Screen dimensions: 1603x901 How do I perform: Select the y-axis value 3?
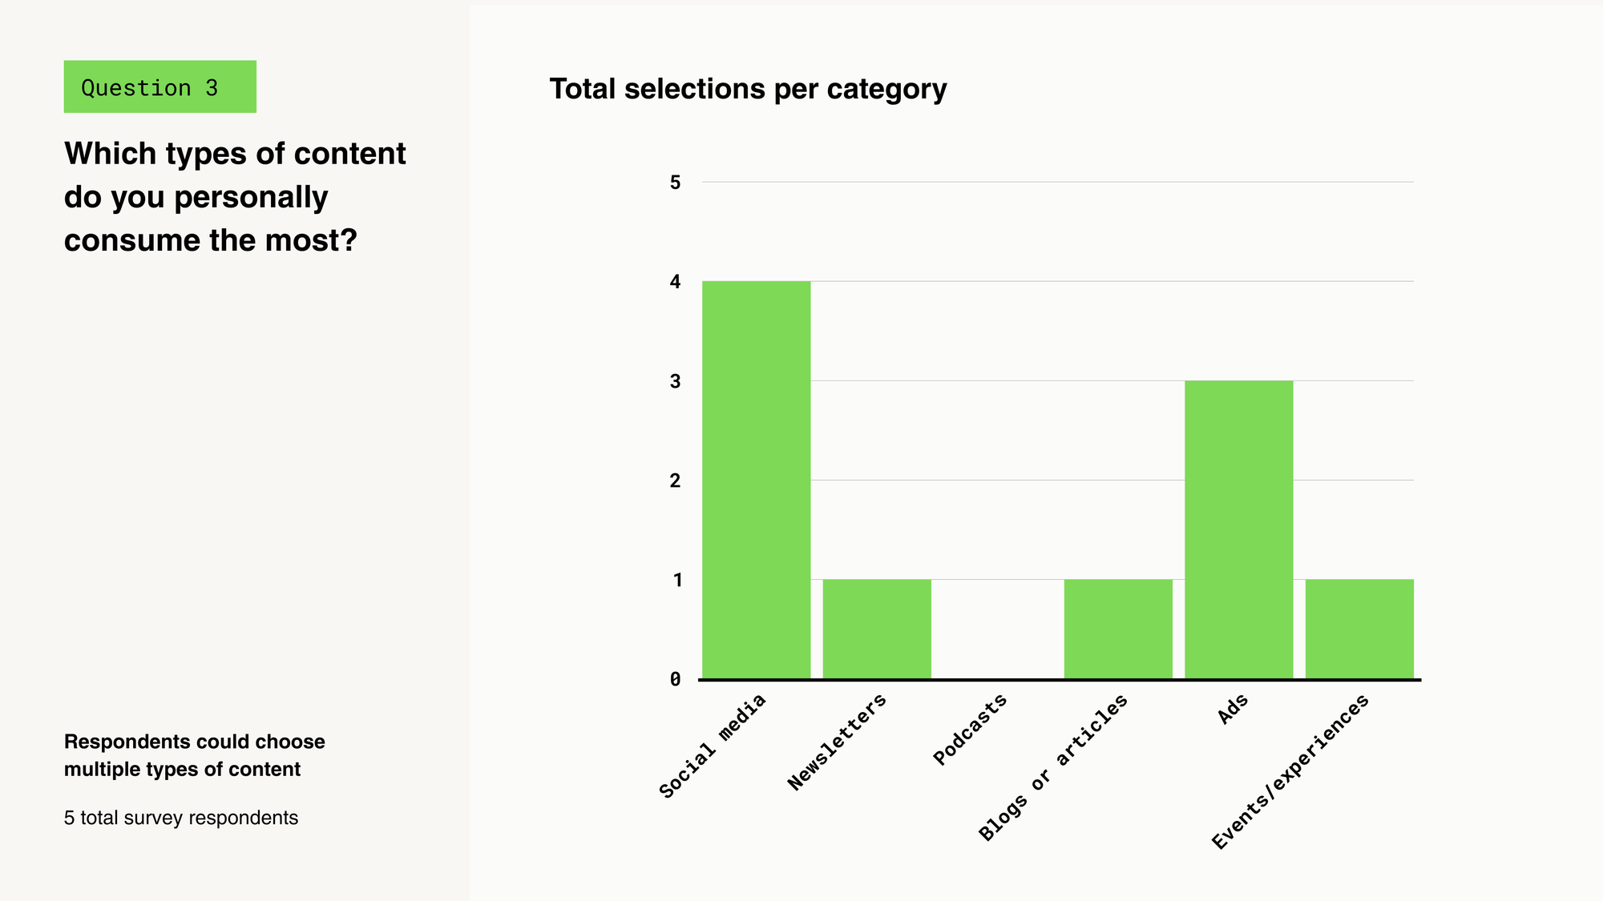tap(675, 381)
